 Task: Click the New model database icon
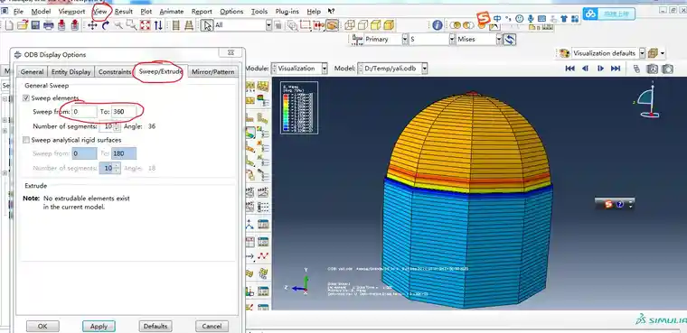tap(9, 25)
